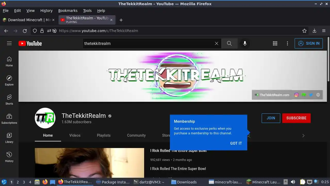The image size is (330, 186).
Task: Play the featured video thumbnail
Action: [89, 163]
